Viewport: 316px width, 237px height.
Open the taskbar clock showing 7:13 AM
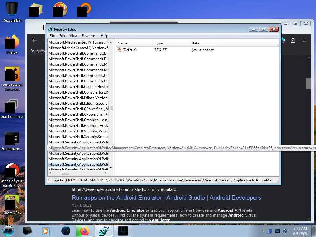pos(300,231)
